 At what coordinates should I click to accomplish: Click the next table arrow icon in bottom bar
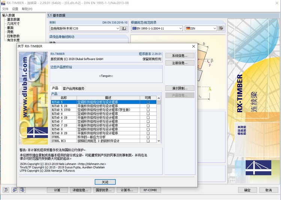22,190
